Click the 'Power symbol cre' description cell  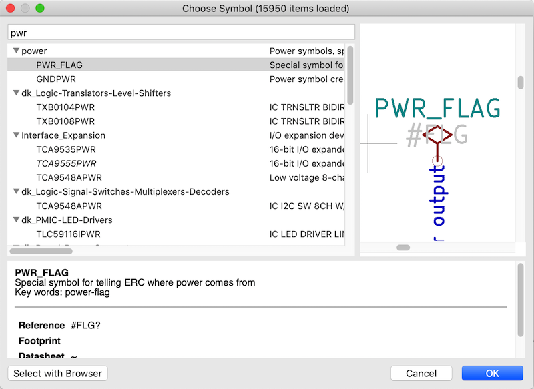click(x=307, y=79)
